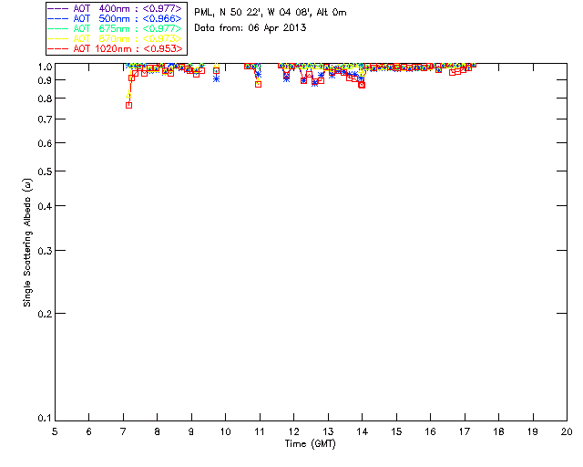Click the PML station location title text
Viewport: 583px width, 467px height.
click(271, 13)
